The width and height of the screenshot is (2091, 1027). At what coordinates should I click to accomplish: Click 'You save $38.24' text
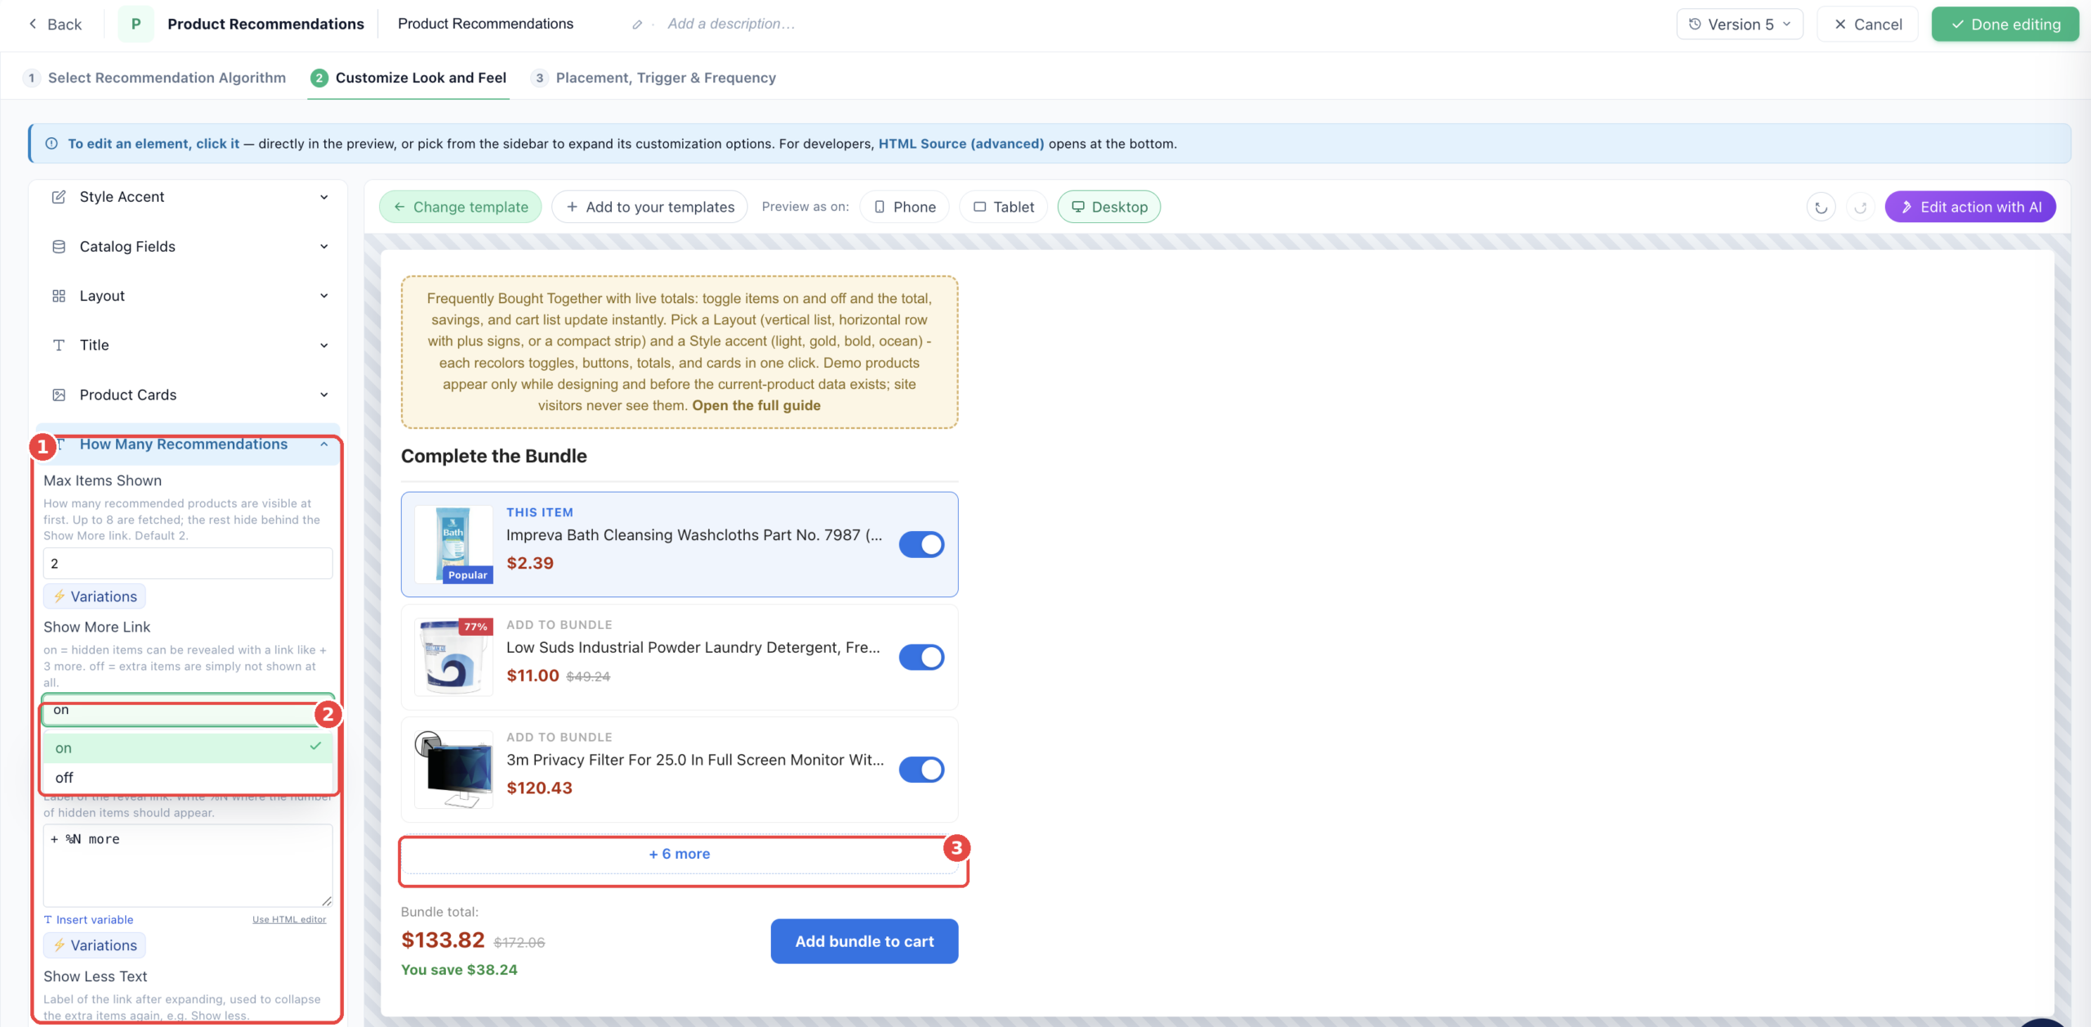pos(459,970)
